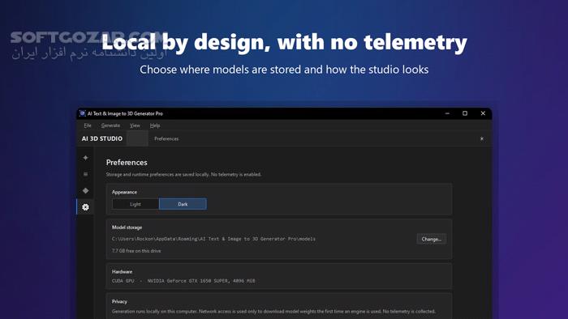
Task: Open the sparkle generate icon in sidebar
Action: click(x=85, y=158)
